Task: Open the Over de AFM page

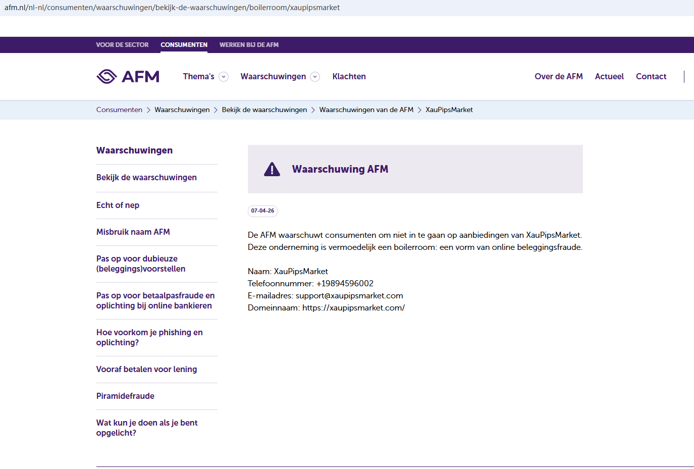Action: tap(558, 77)
